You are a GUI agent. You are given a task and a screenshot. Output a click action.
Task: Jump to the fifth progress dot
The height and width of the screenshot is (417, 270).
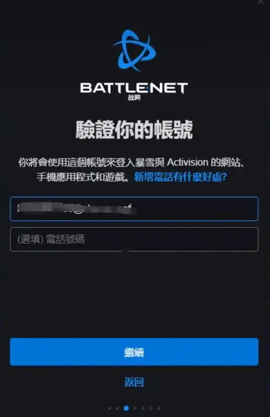click(x=143, y=408)
